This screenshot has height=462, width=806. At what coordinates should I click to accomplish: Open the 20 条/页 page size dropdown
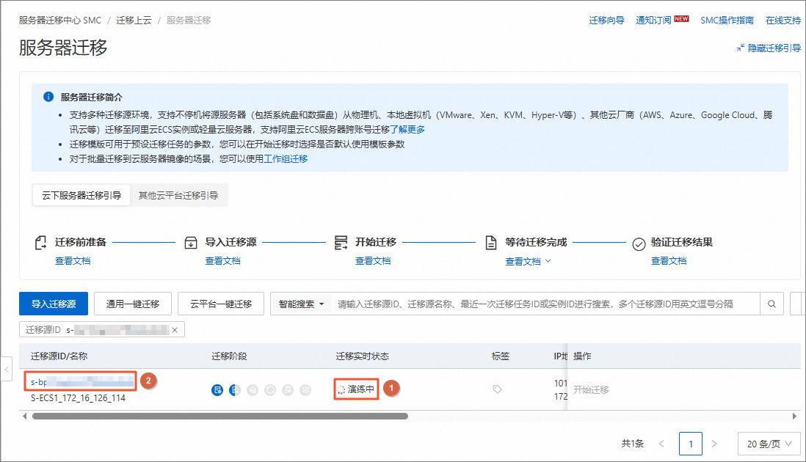coord(769,444)
